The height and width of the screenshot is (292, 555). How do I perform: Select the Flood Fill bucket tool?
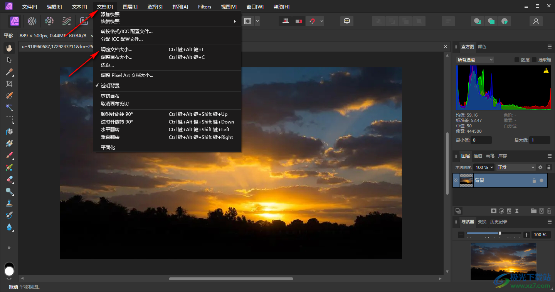coord(9,132)
